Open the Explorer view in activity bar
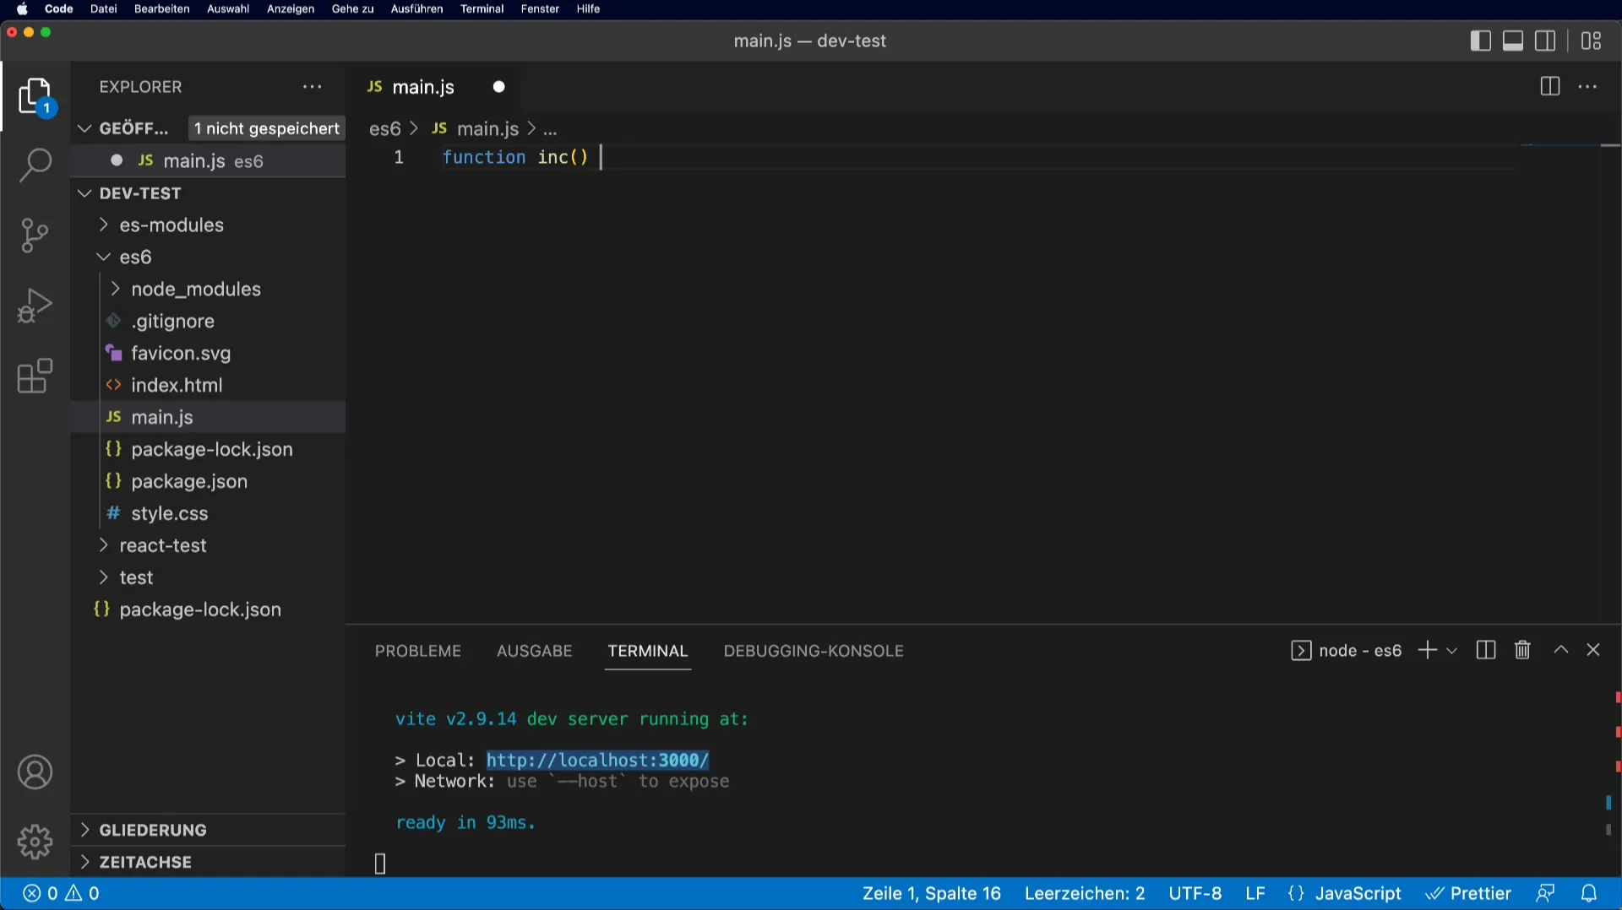 (35, 96)
